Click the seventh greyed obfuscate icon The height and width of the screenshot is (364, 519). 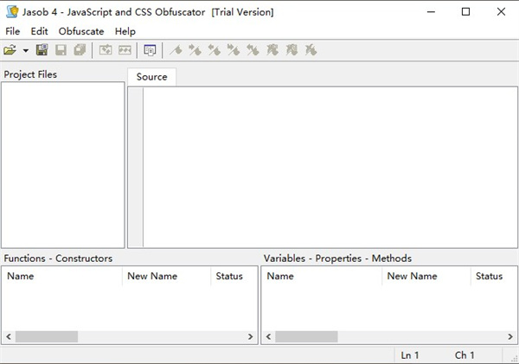292,50
